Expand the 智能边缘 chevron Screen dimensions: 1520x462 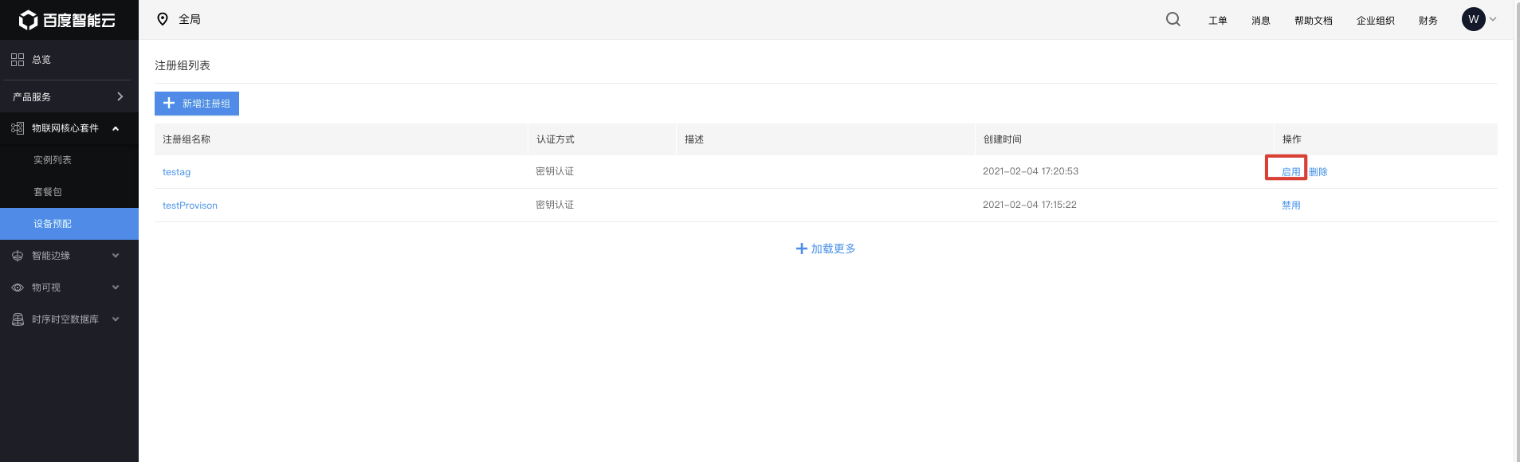click(x=116, y=256)
